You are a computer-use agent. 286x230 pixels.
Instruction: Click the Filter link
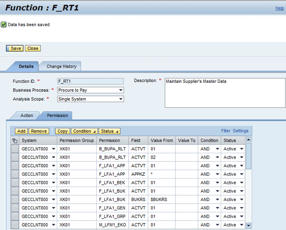click(225, 130)
